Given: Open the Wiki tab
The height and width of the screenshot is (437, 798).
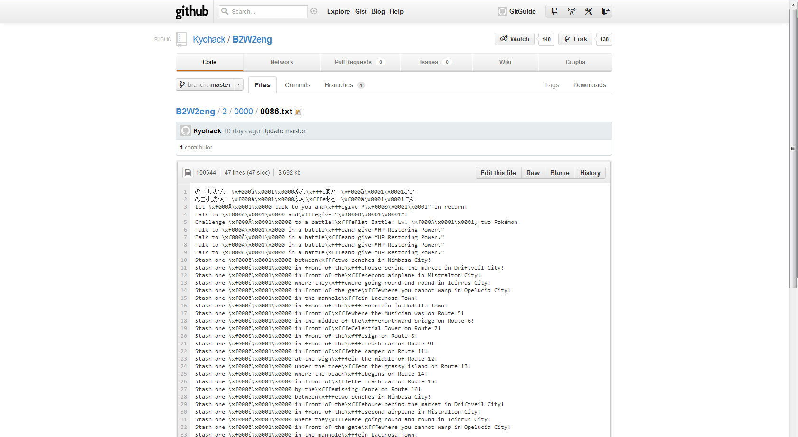Looking at the screenshot, I should pos(505,62).
